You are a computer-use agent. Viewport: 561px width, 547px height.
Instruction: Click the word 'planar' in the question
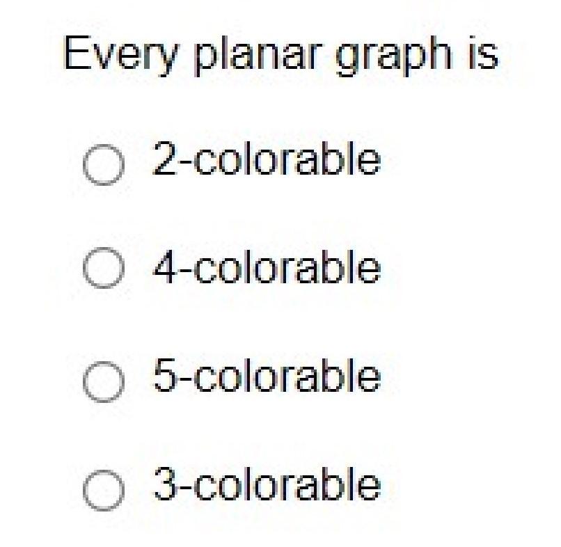(x=256, y=56)
